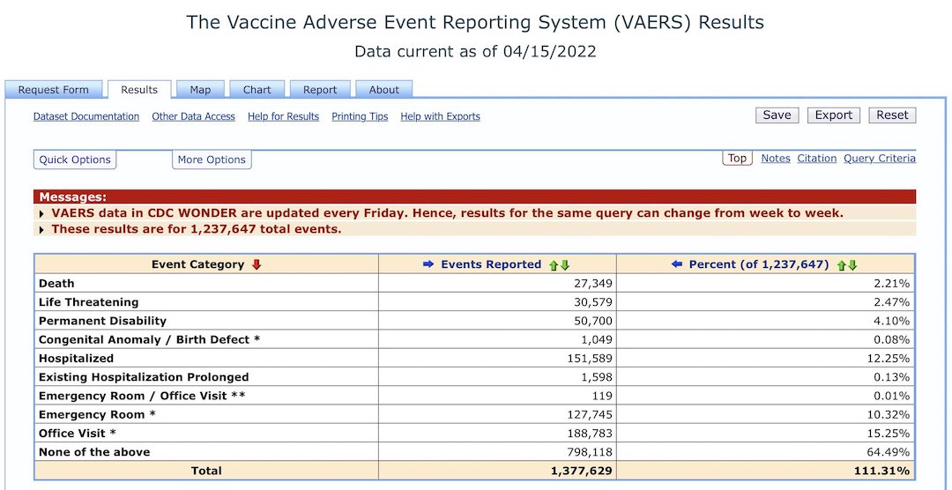Click Permanent Disability value 50,700

(593, 321)
